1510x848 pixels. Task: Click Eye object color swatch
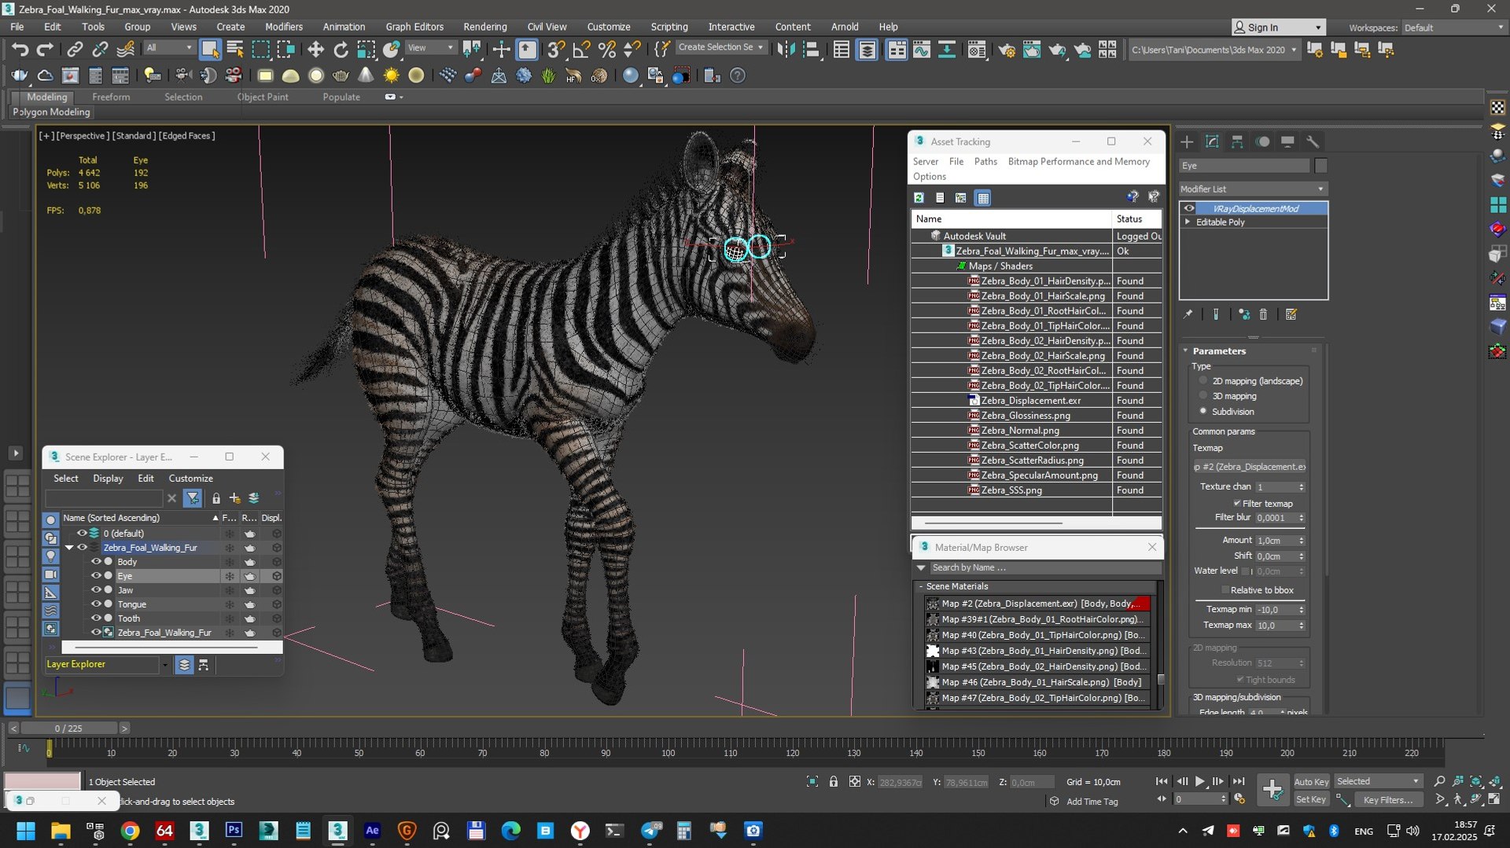tap(1320, 166)
